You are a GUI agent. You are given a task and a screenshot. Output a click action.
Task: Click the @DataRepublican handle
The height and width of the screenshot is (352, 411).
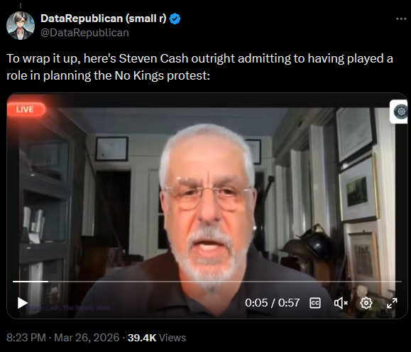[x=84, y=33]
